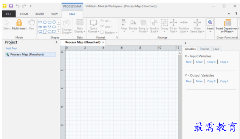Pick the downward triangle shape

pos(50,27)
